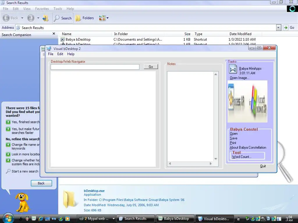Click the Search Companion dog character
Screen dimensions: 298x223
(22, 202)
